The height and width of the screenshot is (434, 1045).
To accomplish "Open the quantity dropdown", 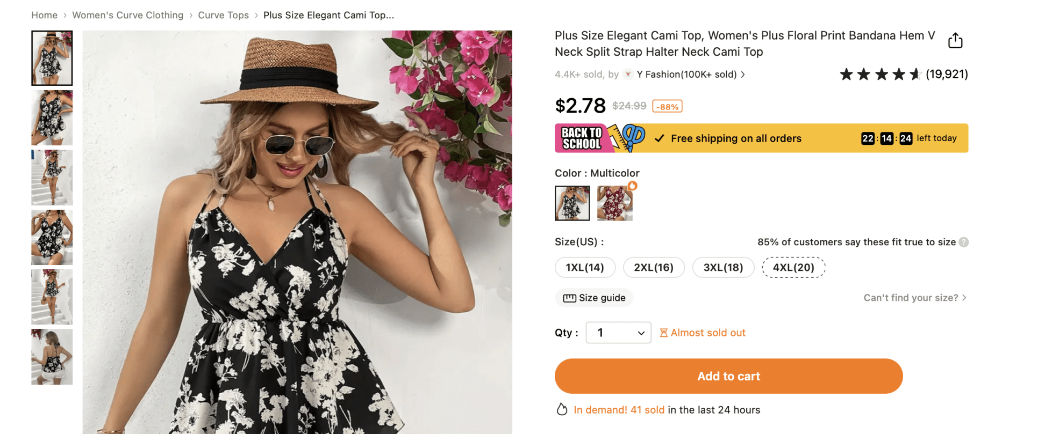I will 618,333.
